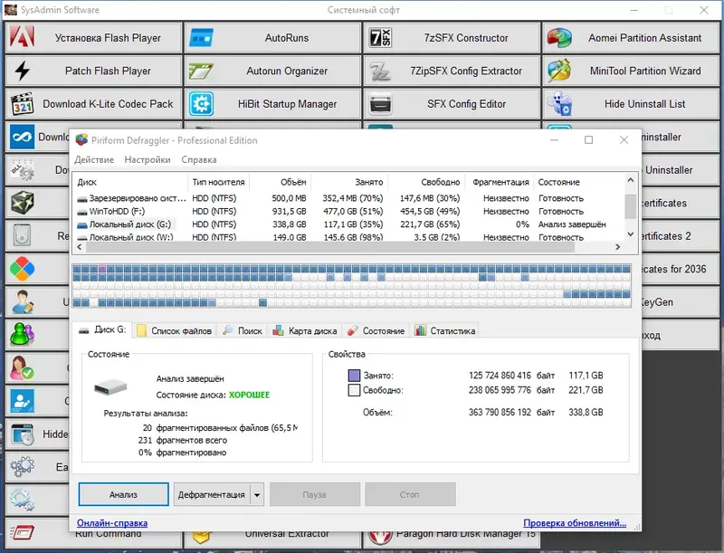The width and height of the screenshot is (724, 553).
Task: Open Aomei Partition Assistant button
Action: (631, 38)
